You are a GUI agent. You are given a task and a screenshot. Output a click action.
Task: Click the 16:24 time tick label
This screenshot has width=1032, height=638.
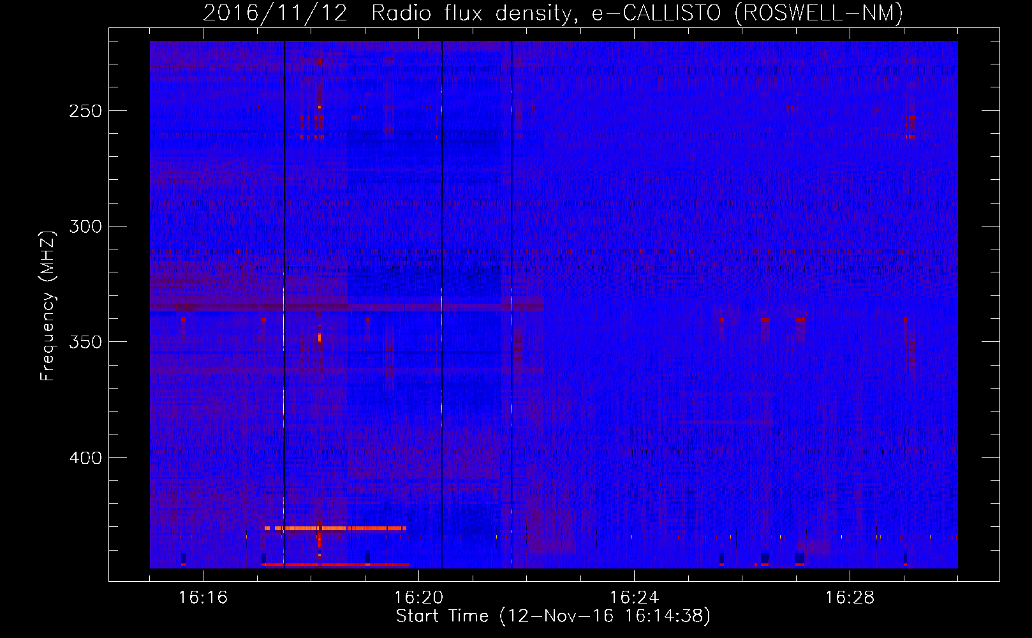634,598
